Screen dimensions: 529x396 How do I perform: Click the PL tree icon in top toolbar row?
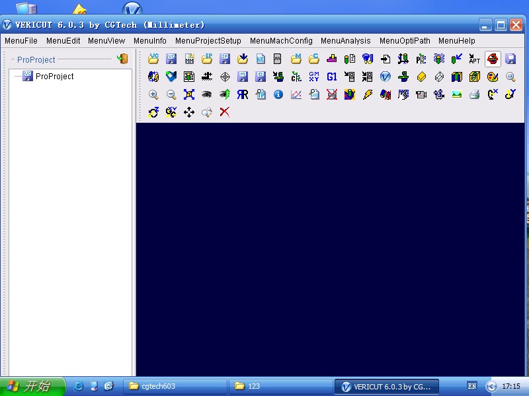tap(421, 59)
